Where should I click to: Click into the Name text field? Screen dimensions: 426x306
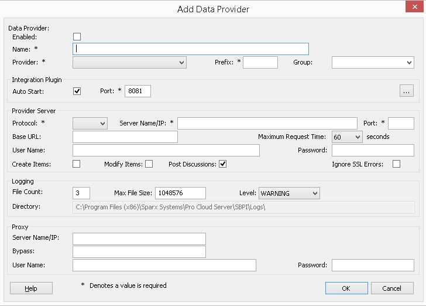191,49
